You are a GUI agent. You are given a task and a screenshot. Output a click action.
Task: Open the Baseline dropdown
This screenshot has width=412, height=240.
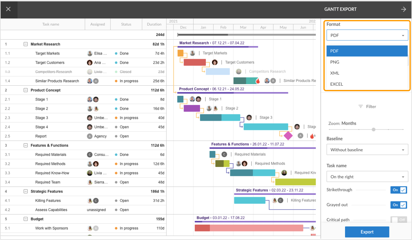[367, 150]
